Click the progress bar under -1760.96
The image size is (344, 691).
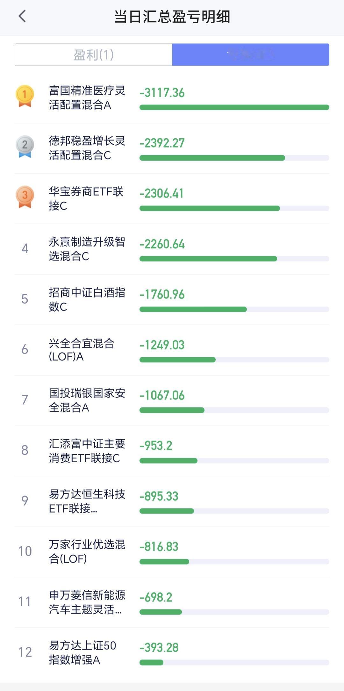coord(234,309)
